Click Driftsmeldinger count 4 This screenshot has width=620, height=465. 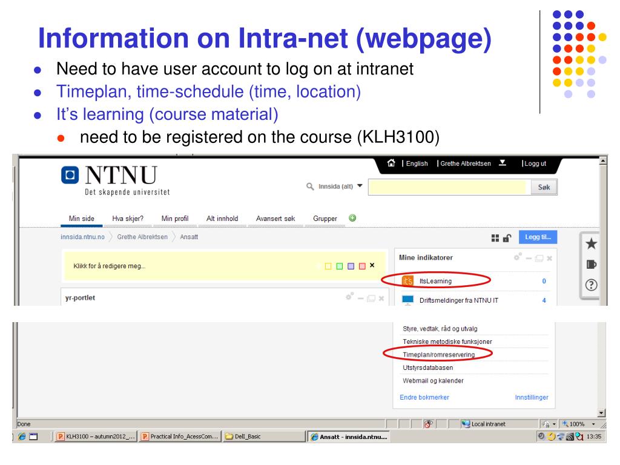coord(544,300)
